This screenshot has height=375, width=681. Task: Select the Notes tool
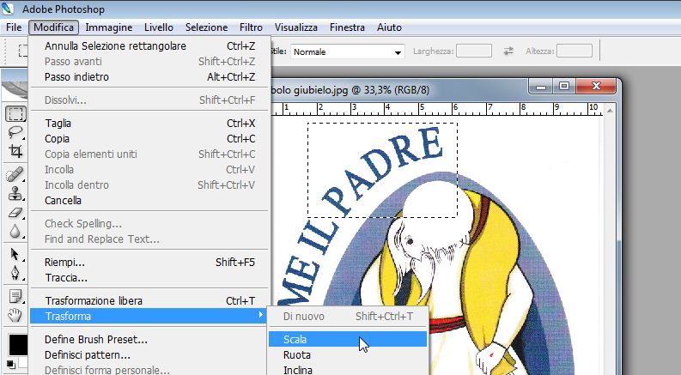pos(15,296)
